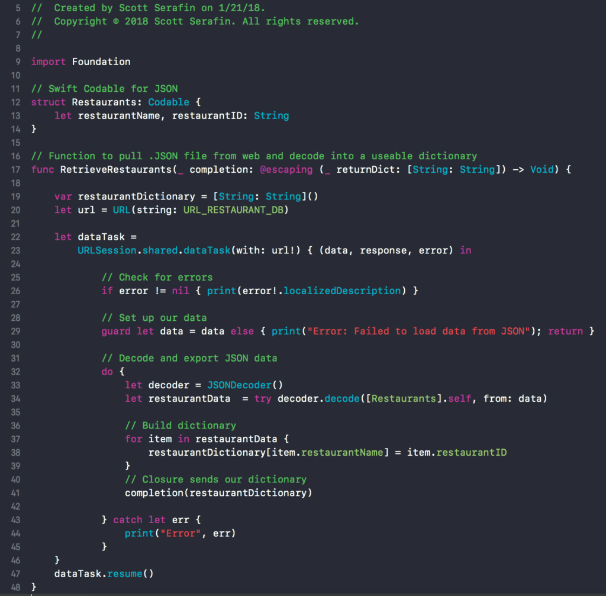Screen dimensions: 606x596
Task: Click the 'try' keyword
Action: tap(263, 398)
